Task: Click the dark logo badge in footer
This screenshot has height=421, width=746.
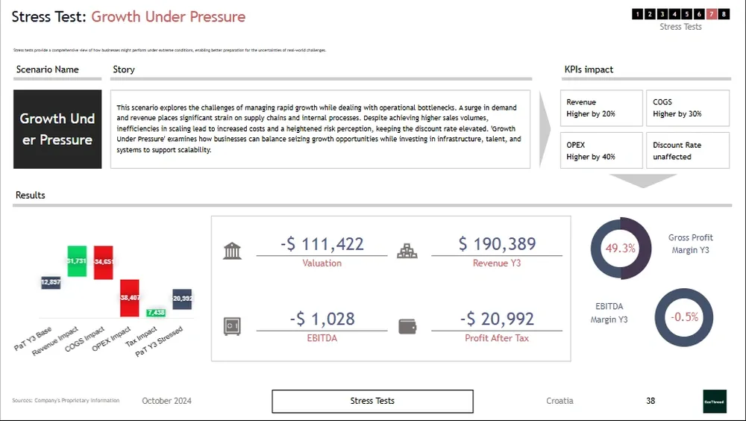Action: 714,401
